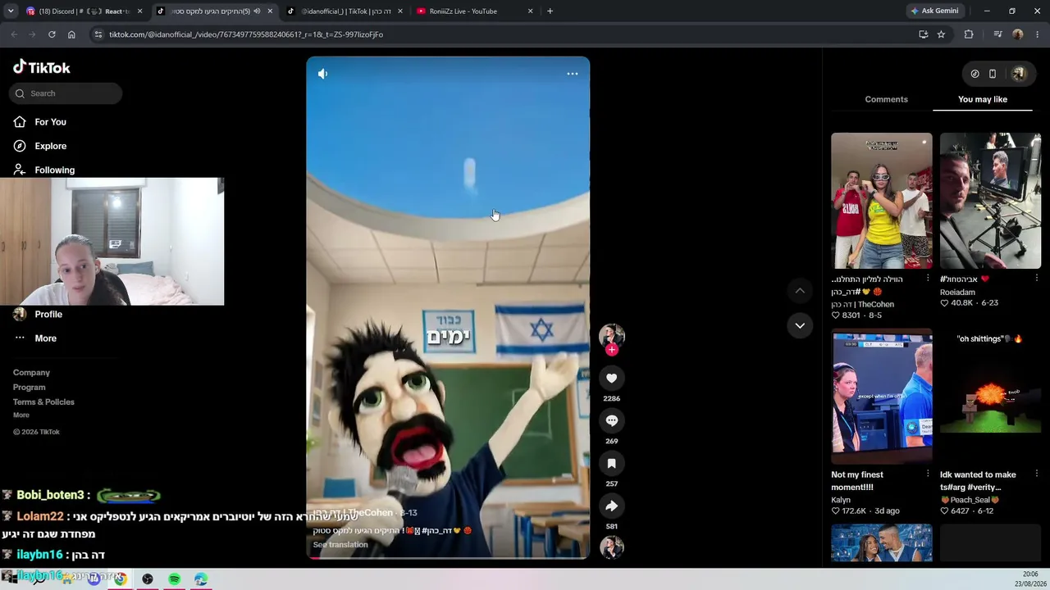Click the Ask Gemini button

point(934,11)
